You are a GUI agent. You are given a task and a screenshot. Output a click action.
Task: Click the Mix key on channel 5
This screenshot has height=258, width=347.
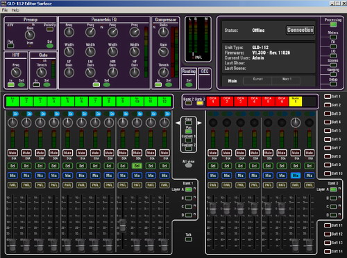(68, 176)
